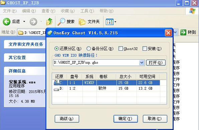Click the Back arrow icon in Explorer toolbar
This screenshot has width=199, height=130.
coord(6,22)
